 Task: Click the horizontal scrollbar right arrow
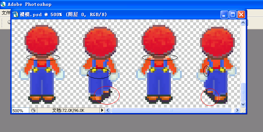click(237, 110)
